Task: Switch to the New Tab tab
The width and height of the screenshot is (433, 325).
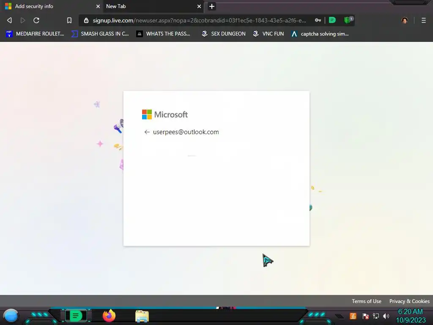Action: click(x=153, y=6)
